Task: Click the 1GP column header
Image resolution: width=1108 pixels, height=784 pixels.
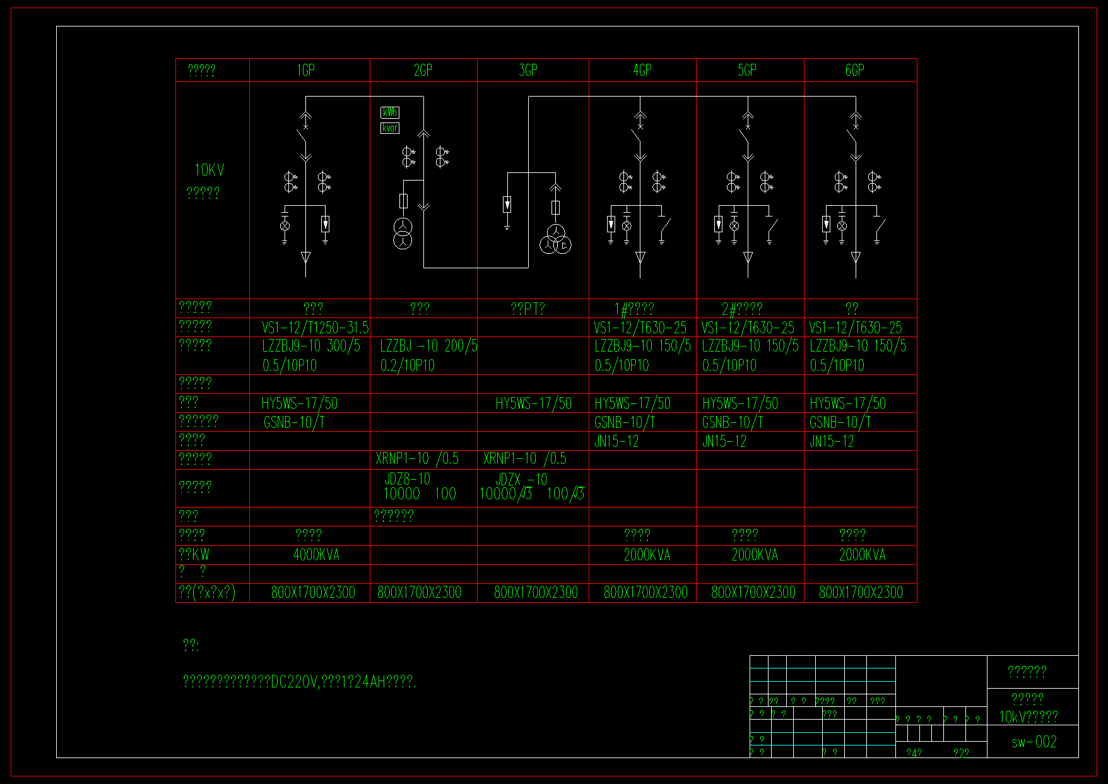Action: tap(305, 70)
